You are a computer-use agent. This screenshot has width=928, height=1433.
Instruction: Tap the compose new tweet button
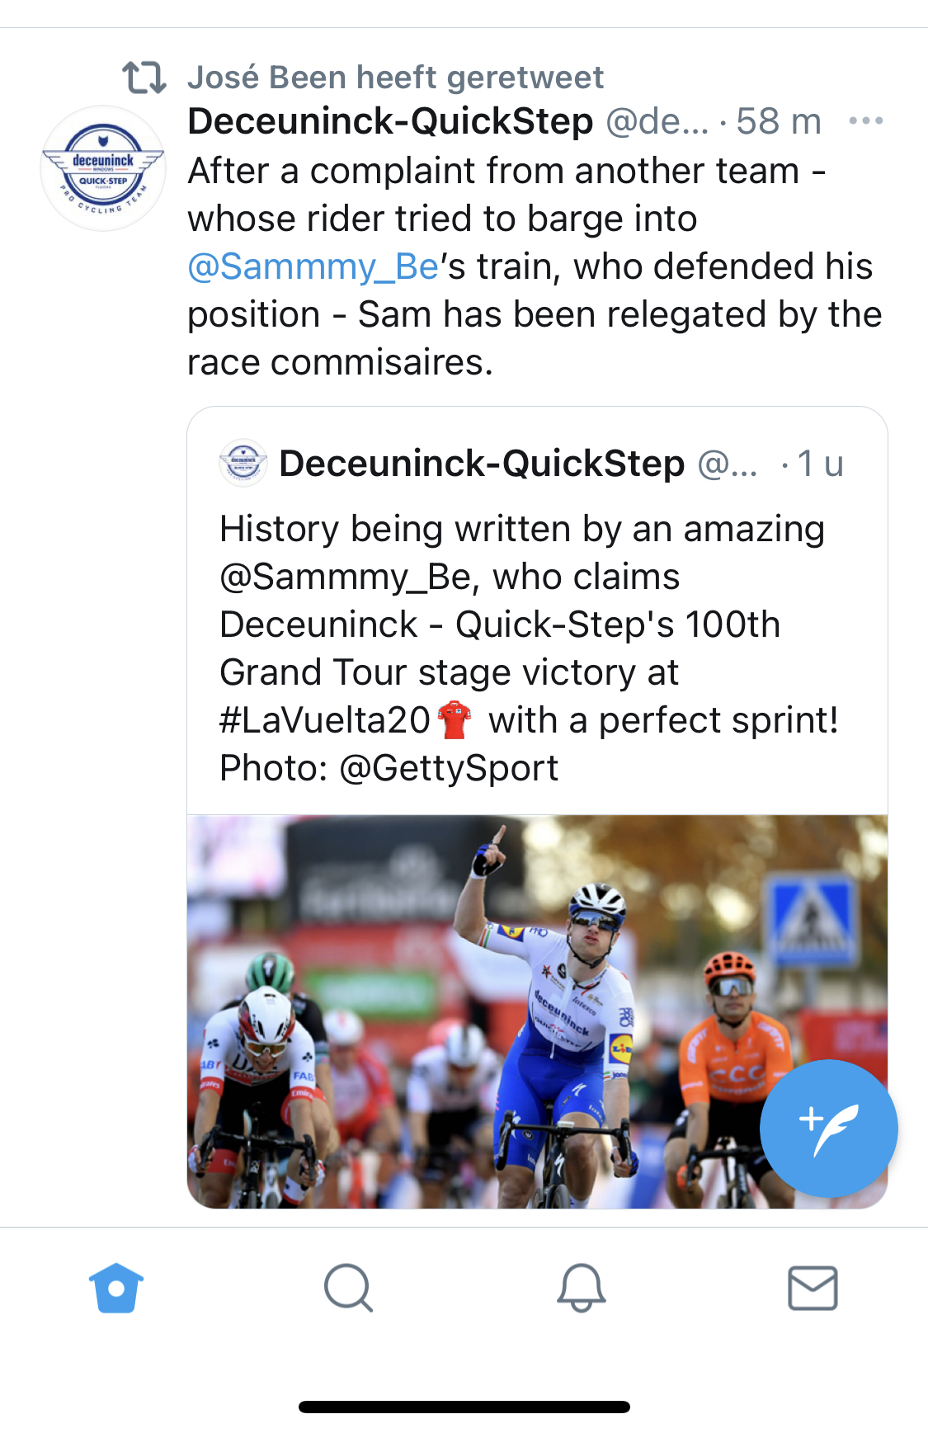[828, 1128]
